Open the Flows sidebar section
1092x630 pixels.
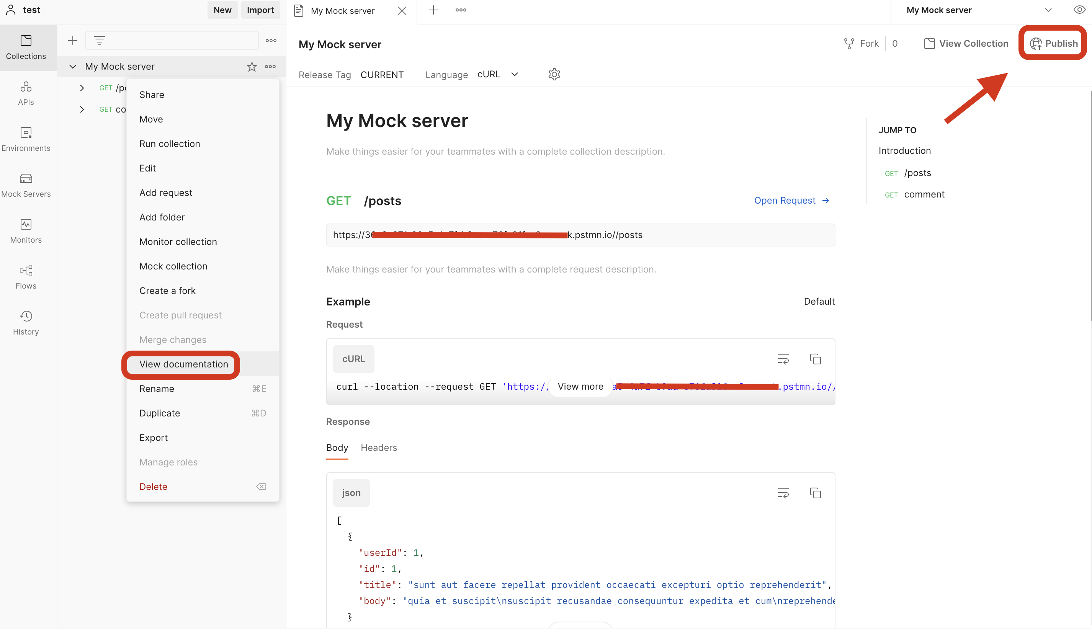(26, 276)
